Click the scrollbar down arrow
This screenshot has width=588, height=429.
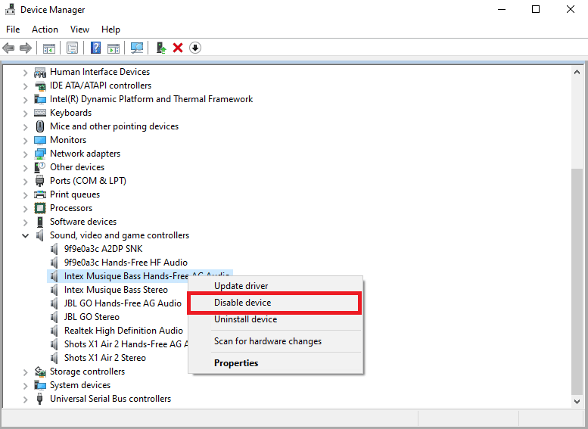(577, 401)
